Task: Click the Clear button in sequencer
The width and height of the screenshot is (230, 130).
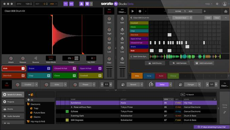Action: [217, 18]
